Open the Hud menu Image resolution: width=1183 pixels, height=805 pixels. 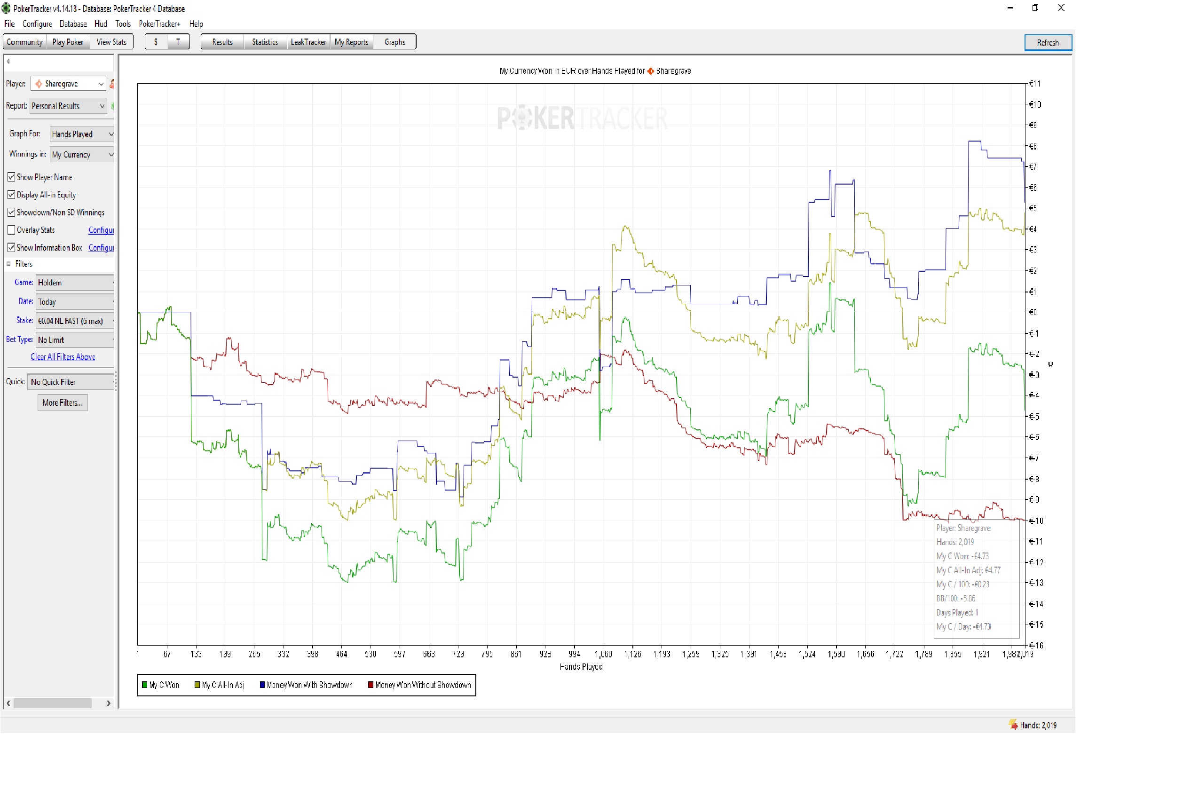pyautogui.click(x=101, y=24)
